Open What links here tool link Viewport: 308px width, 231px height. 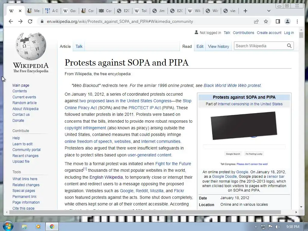25,179
